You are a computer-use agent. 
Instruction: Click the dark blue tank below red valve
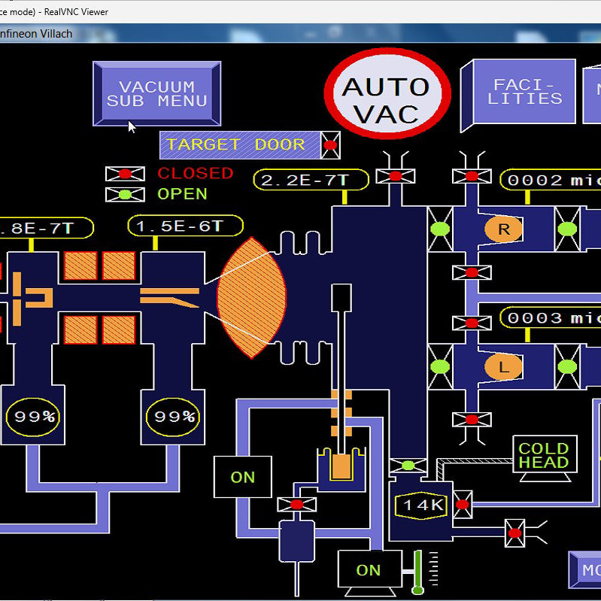[296, 541]
